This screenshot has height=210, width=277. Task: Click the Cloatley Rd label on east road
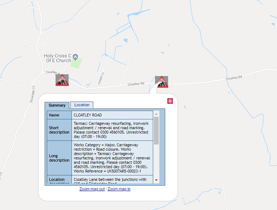pyautogui.click(x=234, y=78)
